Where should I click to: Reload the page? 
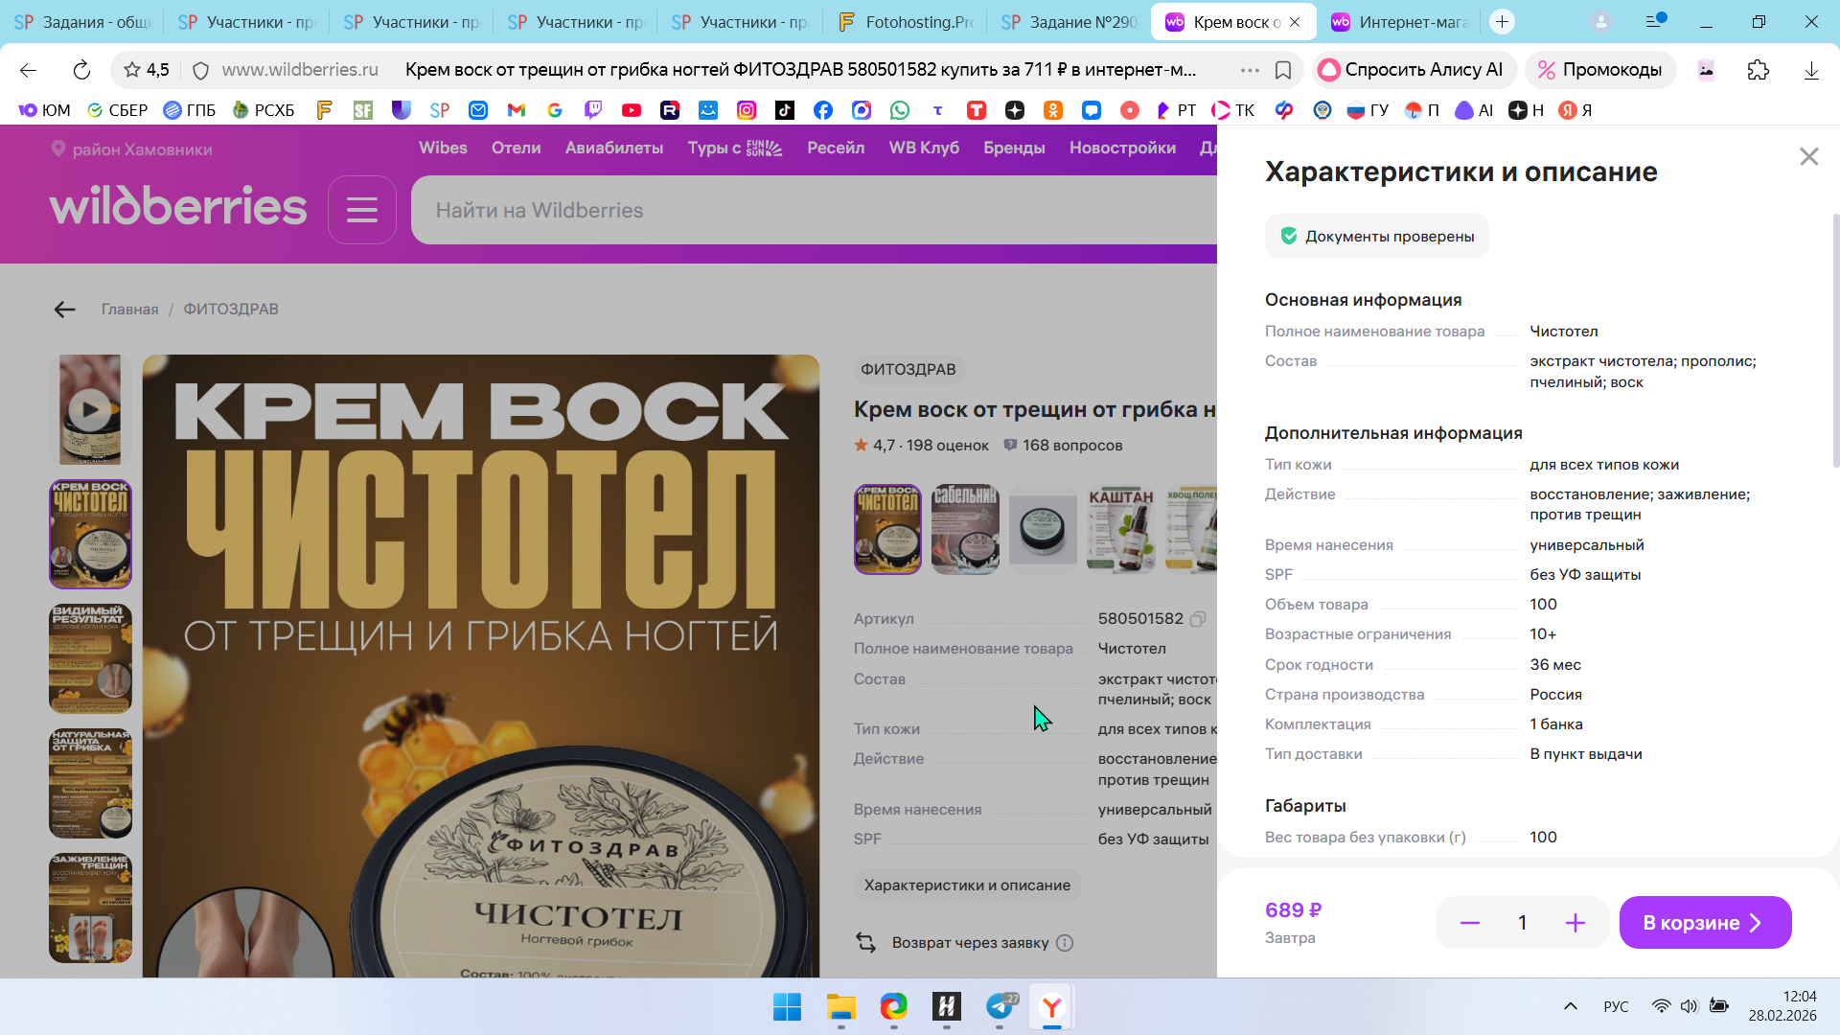pyautogui.click(x=81, y=70)
